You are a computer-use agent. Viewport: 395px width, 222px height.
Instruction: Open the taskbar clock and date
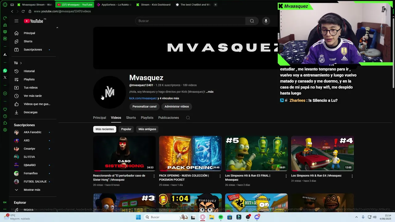point(385,217)
